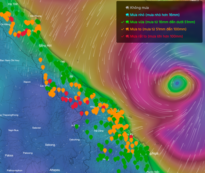
Task: Click the Pakxe place label
Action: click(9, 155)
